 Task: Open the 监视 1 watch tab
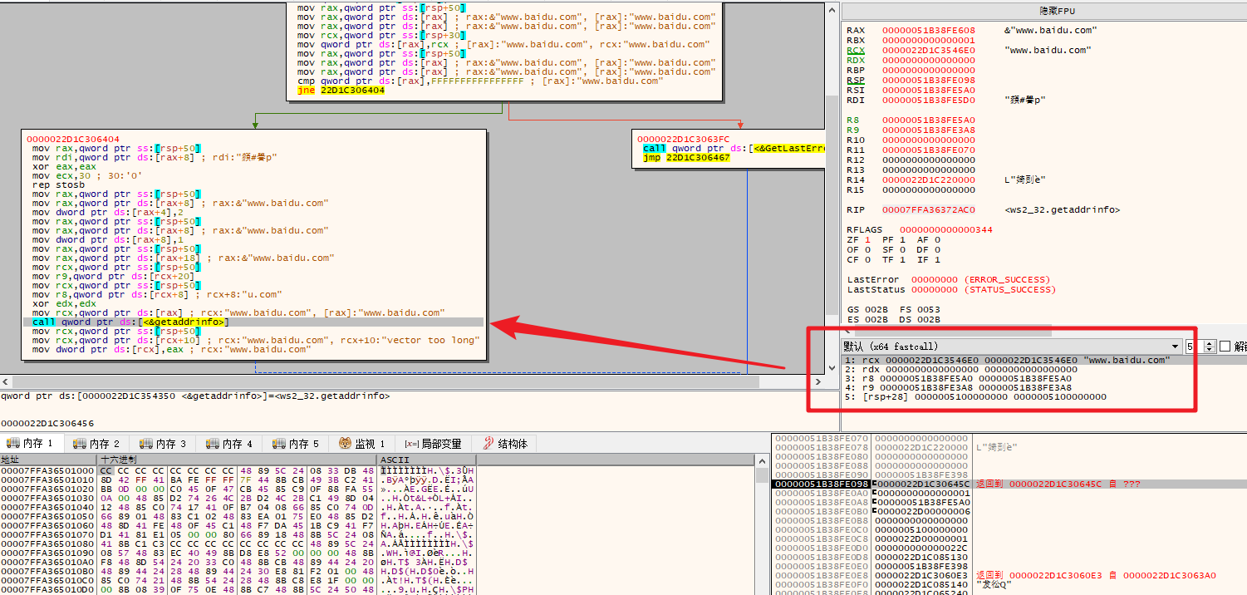coord(363,444)
